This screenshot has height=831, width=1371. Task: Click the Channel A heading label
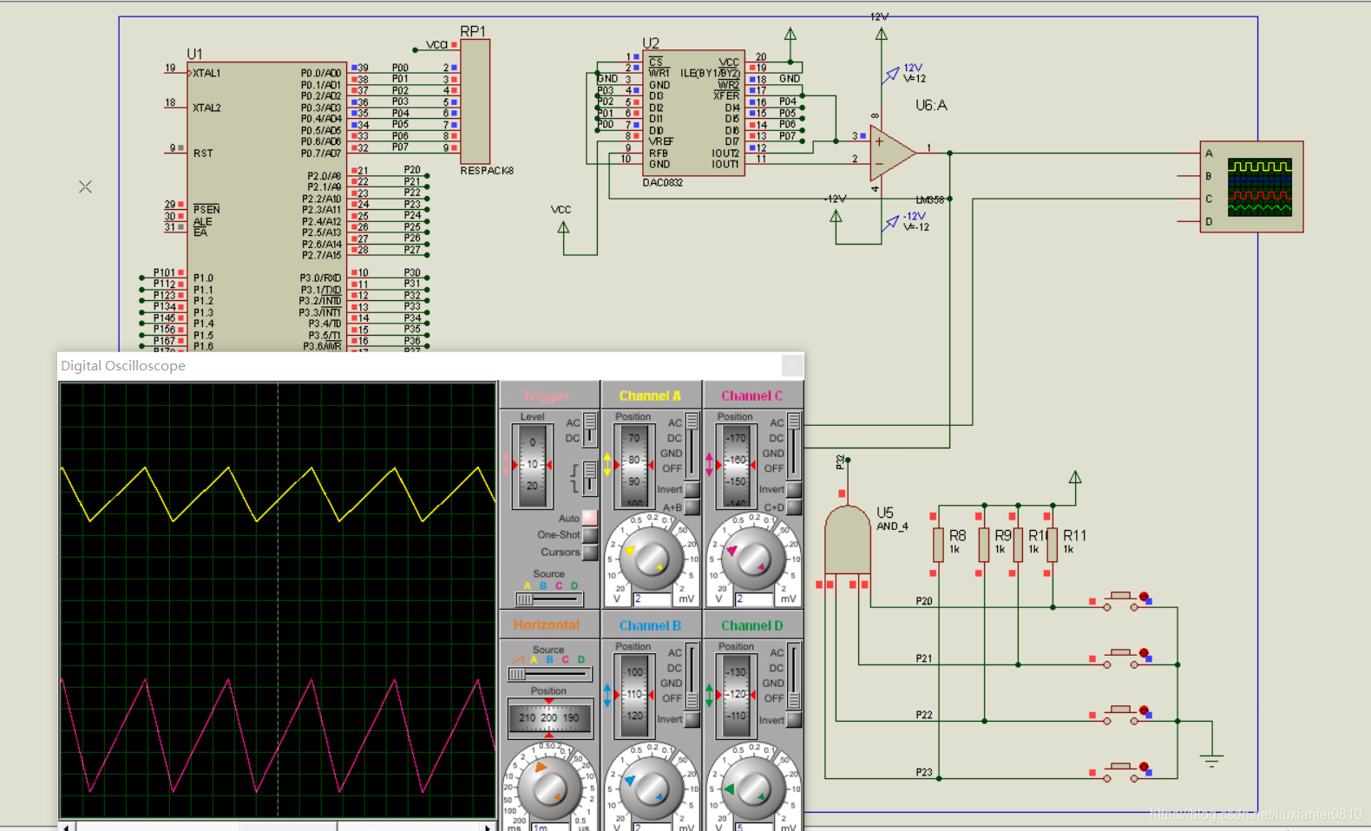[x=650, y=396]
